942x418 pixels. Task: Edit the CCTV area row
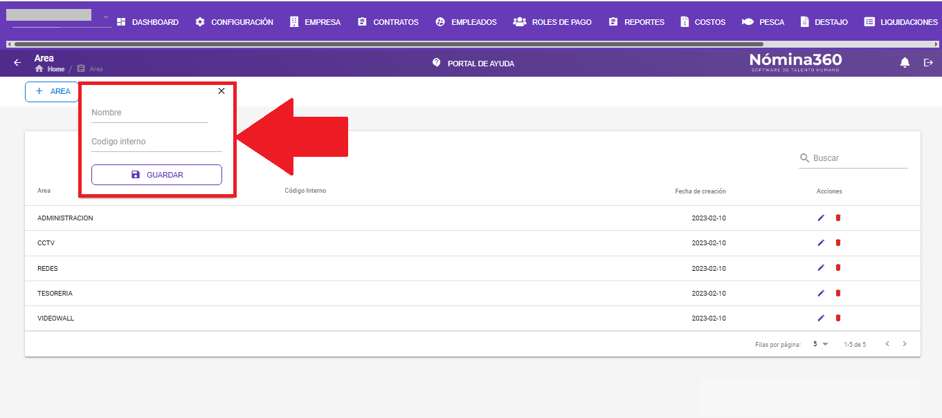coord(821,243)
